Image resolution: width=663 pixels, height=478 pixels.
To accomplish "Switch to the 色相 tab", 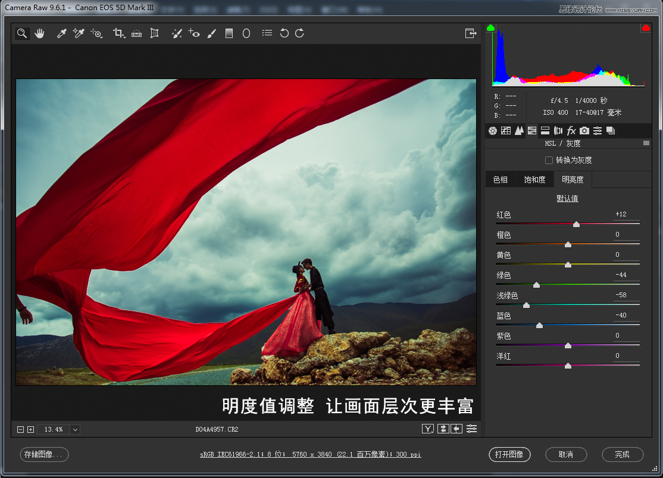I will pos(500,180).
